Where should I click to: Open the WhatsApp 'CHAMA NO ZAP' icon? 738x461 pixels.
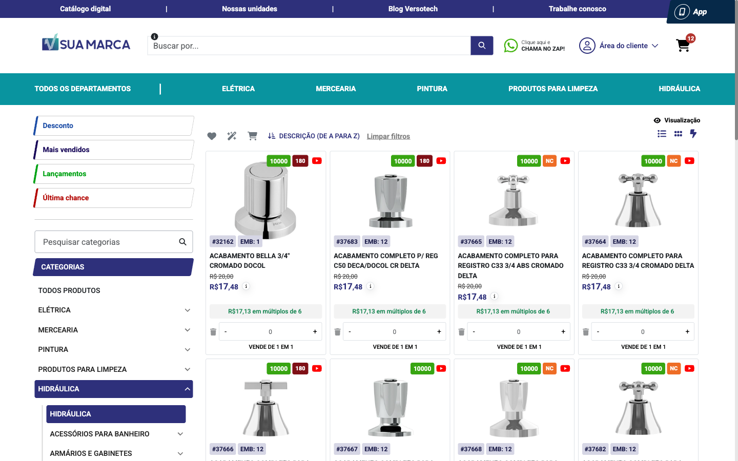tap(510, 45)
